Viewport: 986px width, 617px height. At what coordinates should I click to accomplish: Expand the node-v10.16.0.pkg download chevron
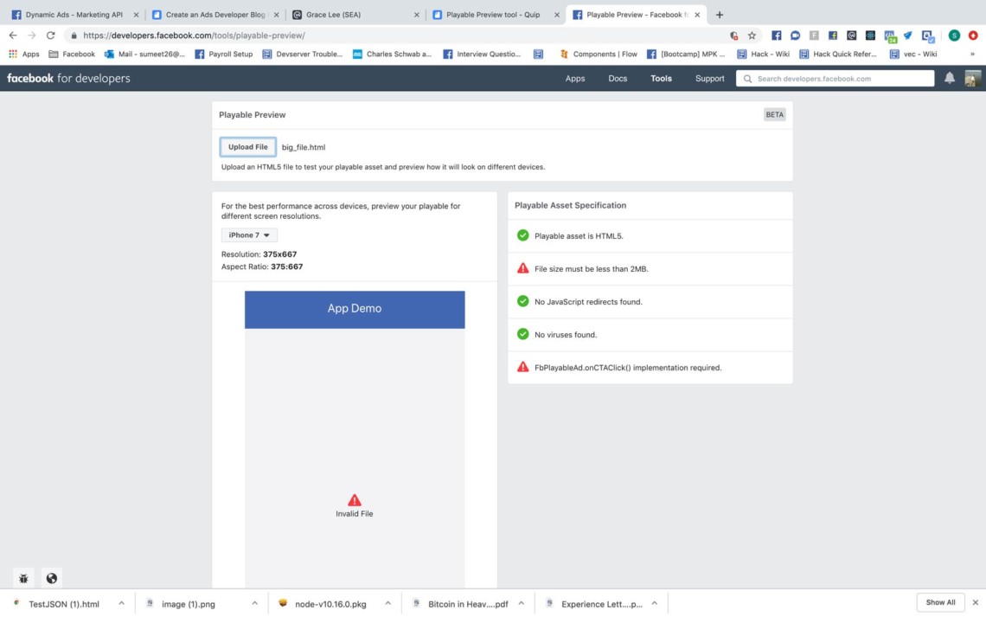(386, 603)
